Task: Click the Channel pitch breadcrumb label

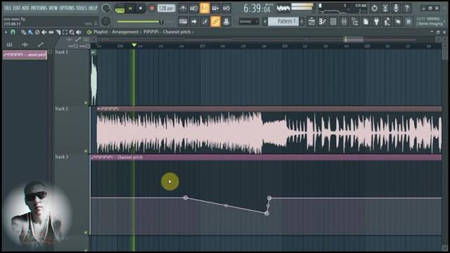Action: coord(176,32)
